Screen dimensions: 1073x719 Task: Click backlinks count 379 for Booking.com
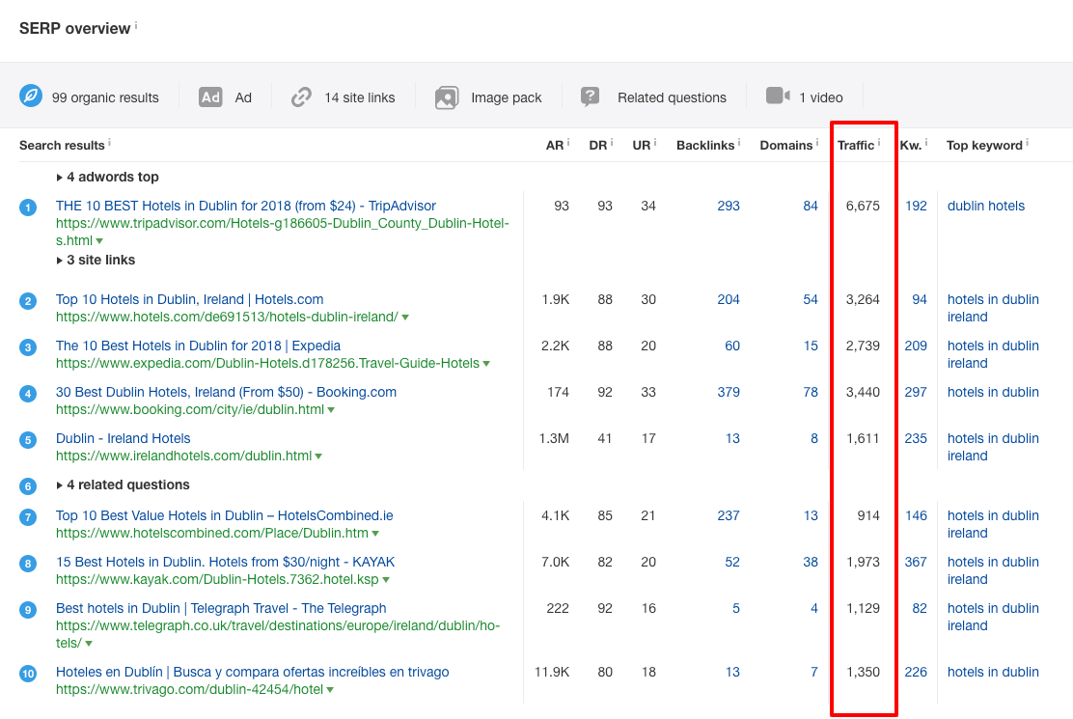(x=729, y=392)
